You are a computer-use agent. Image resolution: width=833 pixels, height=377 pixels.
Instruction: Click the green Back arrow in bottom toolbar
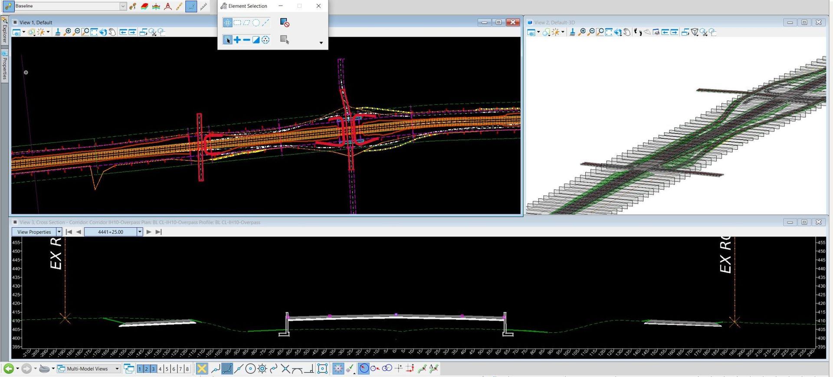[8, 369]
